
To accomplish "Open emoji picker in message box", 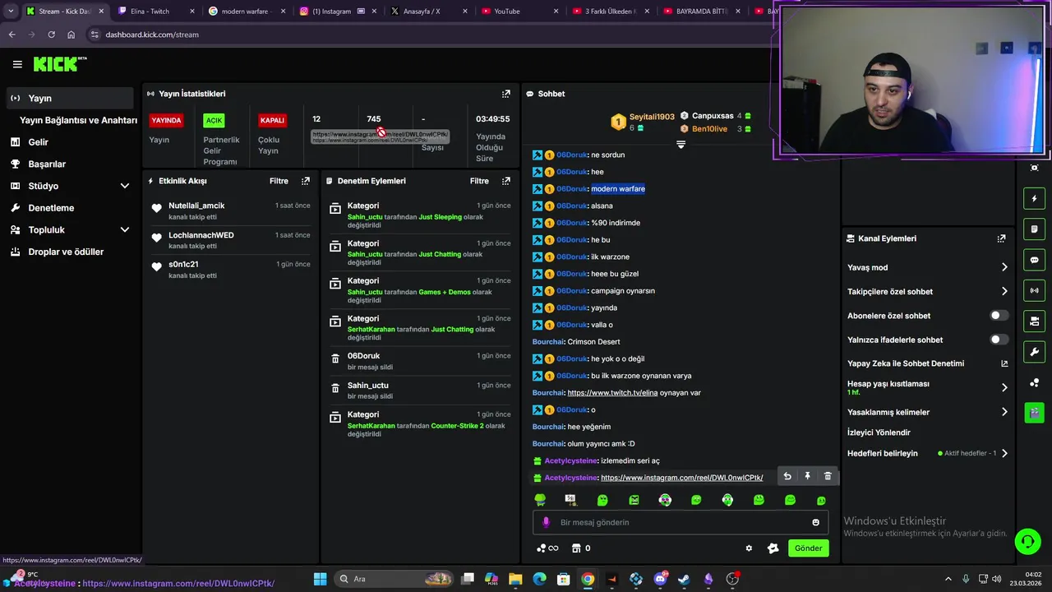I will coord(815,522).
